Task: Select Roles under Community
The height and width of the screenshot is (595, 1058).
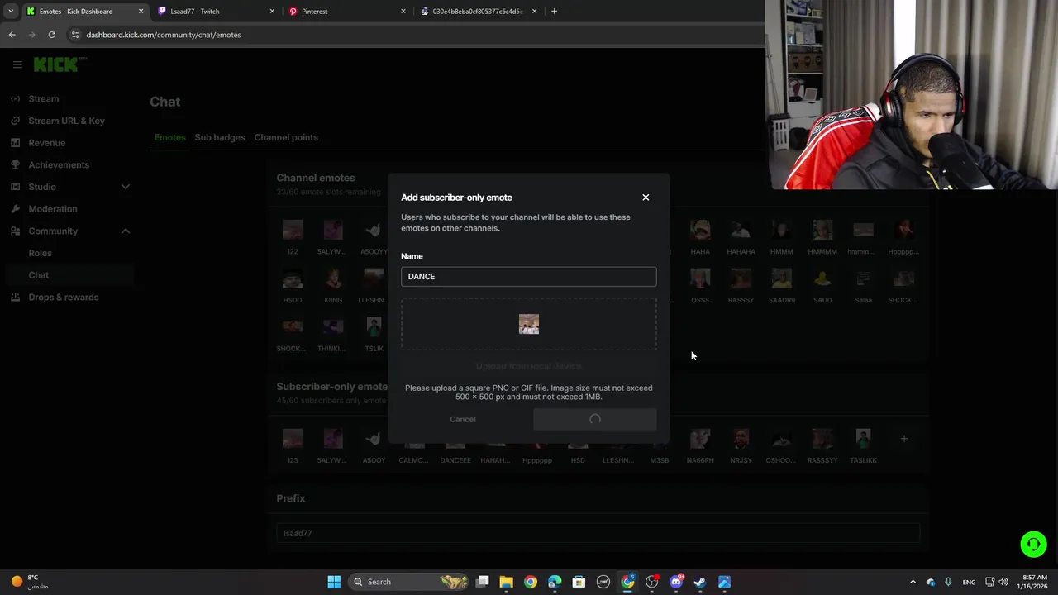Action: pyautogui.click(x=41, y=253)
